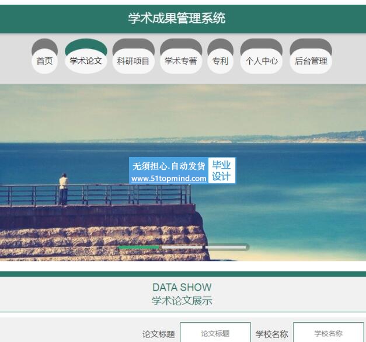Viewport: 366px width, 342px height.
Task: Open the 后台管理 tab
Action: (x=311, y=56)
